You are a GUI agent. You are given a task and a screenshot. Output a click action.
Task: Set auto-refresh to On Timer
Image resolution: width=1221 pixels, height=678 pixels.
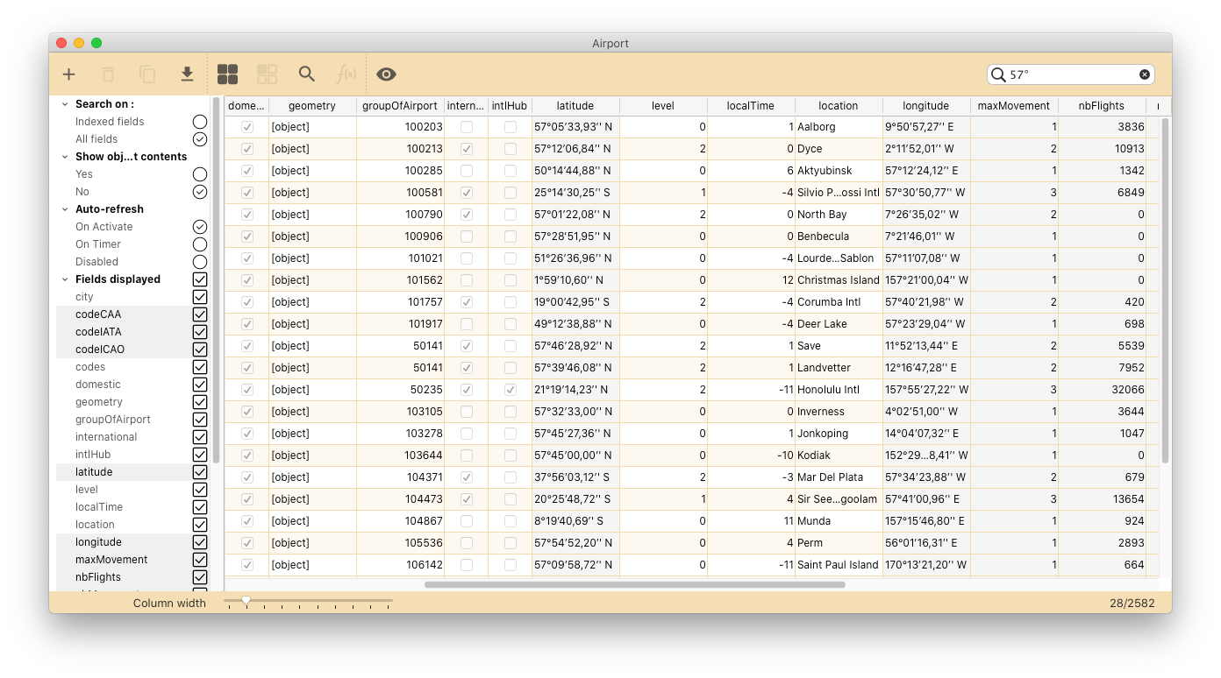[200, 244]
